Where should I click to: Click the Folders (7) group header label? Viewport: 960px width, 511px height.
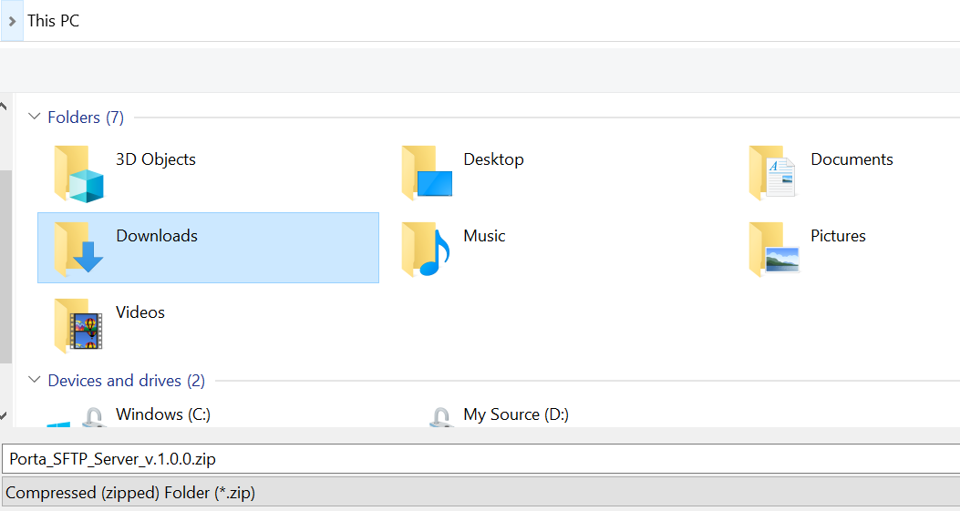86,117
